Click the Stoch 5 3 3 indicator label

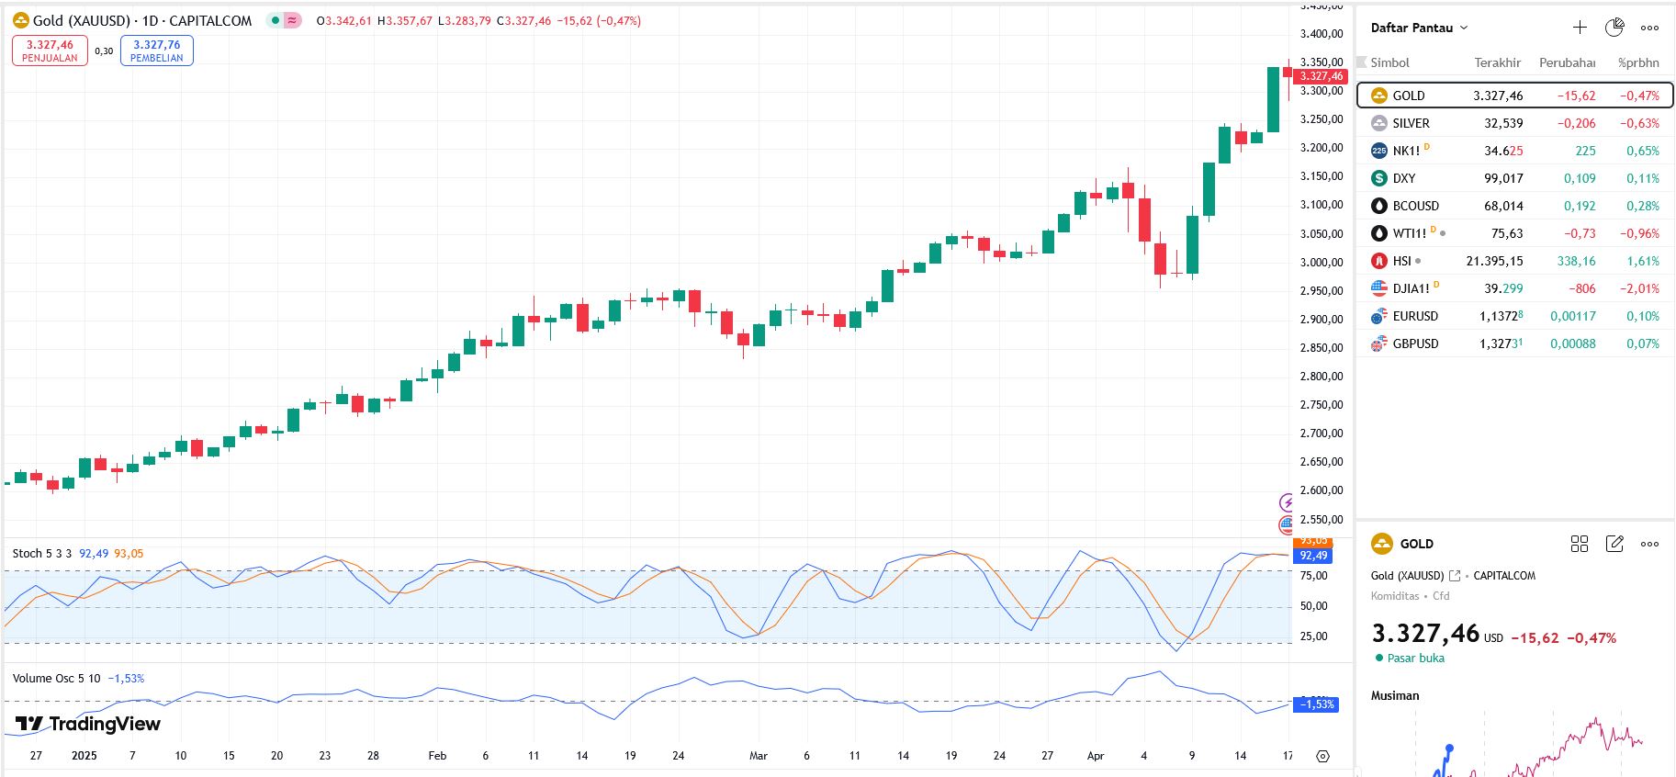(x=42, y=553)
